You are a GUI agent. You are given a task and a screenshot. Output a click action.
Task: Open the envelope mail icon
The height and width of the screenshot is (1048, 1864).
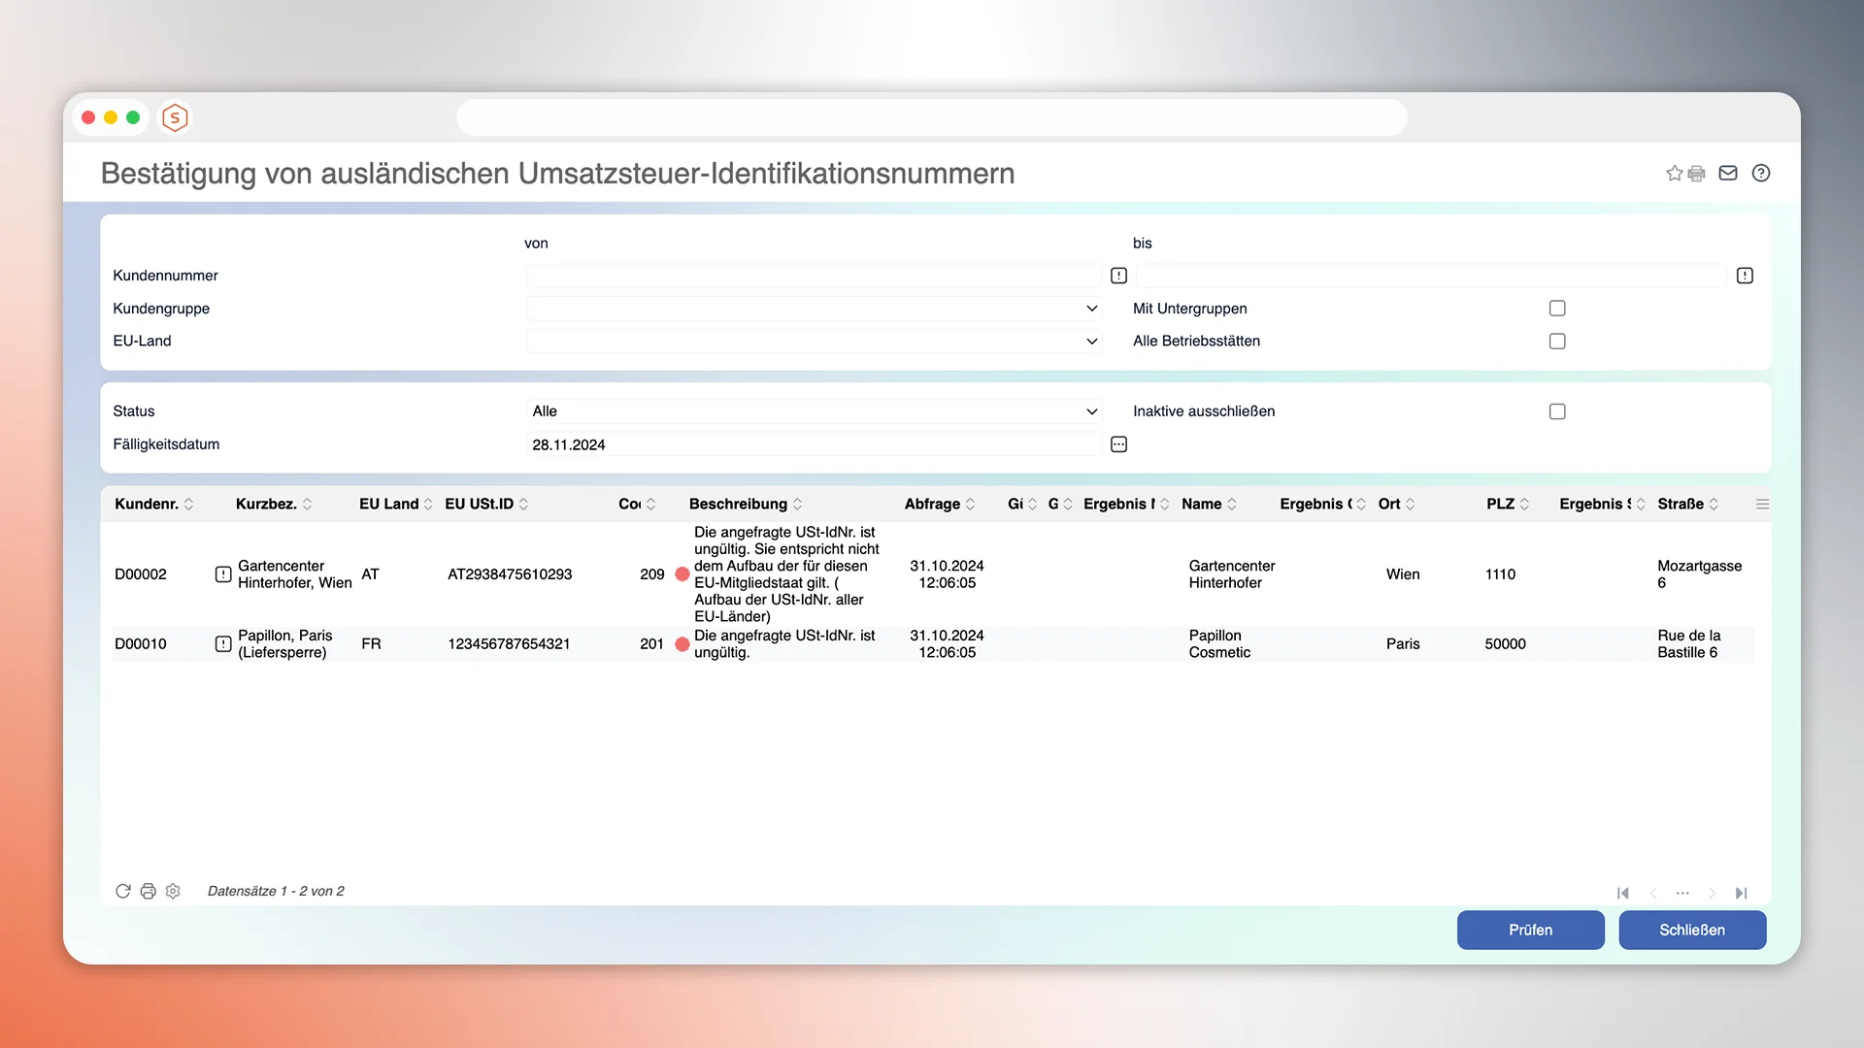pos(1728,173)
